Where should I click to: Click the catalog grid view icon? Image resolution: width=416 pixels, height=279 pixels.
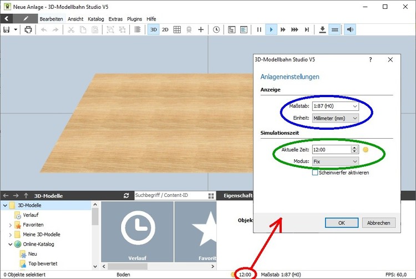[211, 196]
